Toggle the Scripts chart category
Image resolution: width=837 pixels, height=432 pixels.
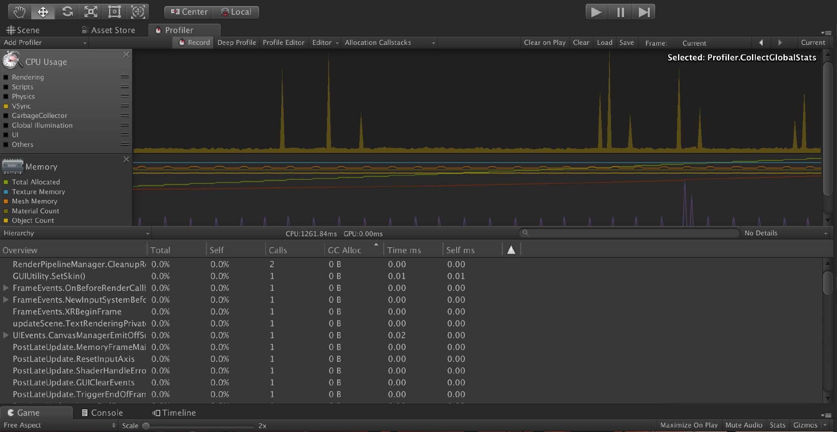pos(6,87)
